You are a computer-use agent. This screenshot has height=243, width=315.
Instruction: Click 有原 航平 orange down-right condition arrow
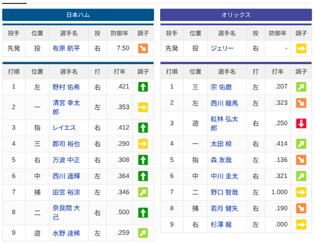[143, 48]
